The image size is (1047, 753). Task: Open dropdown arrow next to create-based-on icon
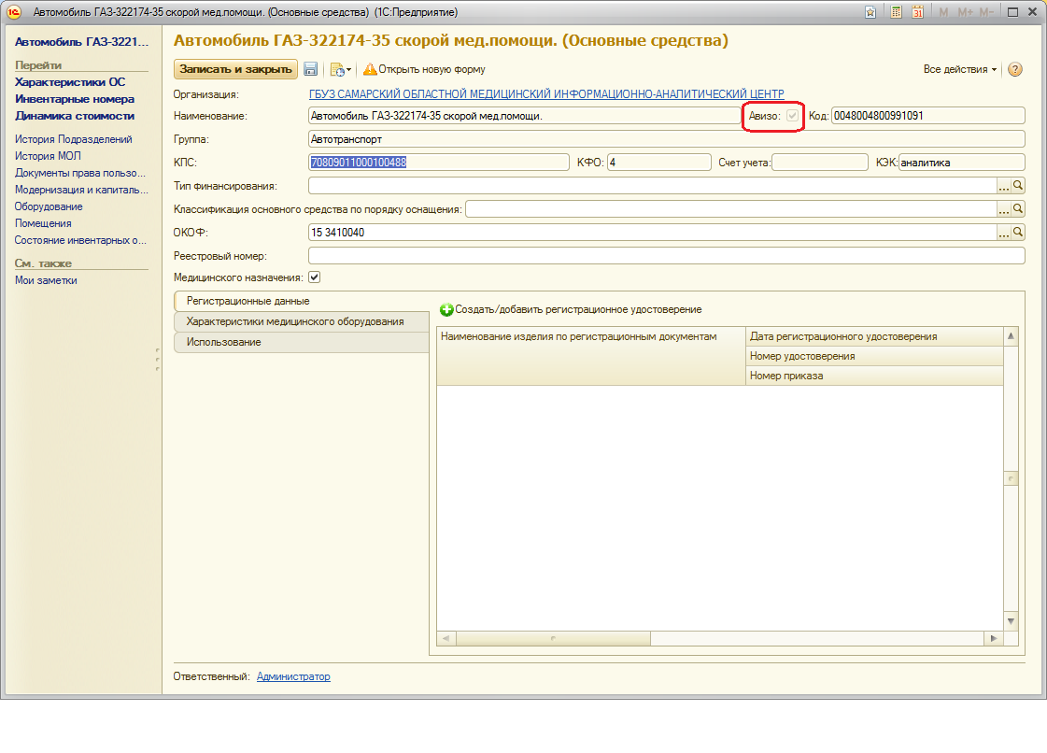(x=348, y=70)
